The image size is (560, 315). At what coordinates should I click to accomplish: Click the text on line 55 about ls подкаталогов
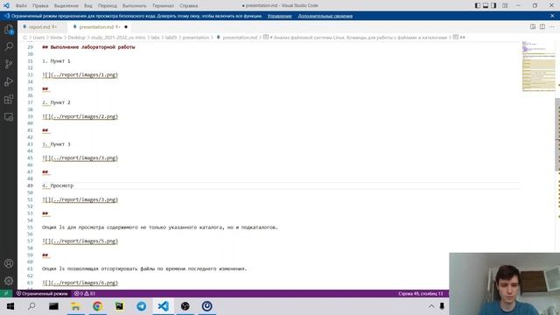(159, 227)
